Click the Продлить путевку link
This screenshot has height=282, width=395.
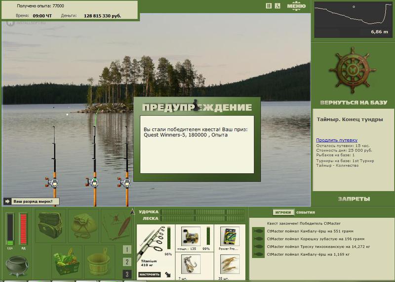(x=337, y=140)
